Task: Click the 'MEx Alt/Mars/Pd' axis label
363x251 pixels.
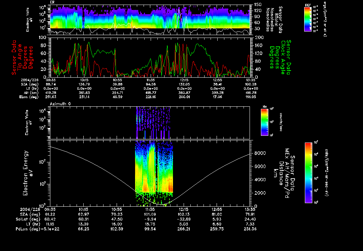Action: click(287, 173)
